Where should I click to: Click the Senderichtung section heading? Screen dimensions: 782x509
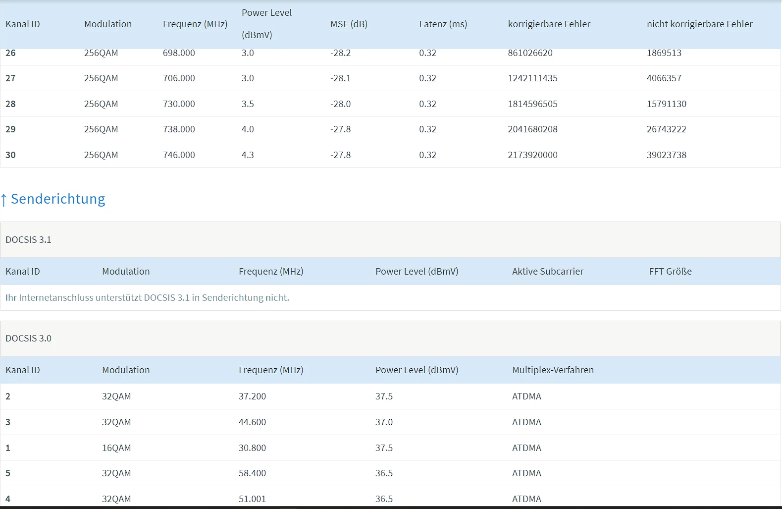[53, 199]
